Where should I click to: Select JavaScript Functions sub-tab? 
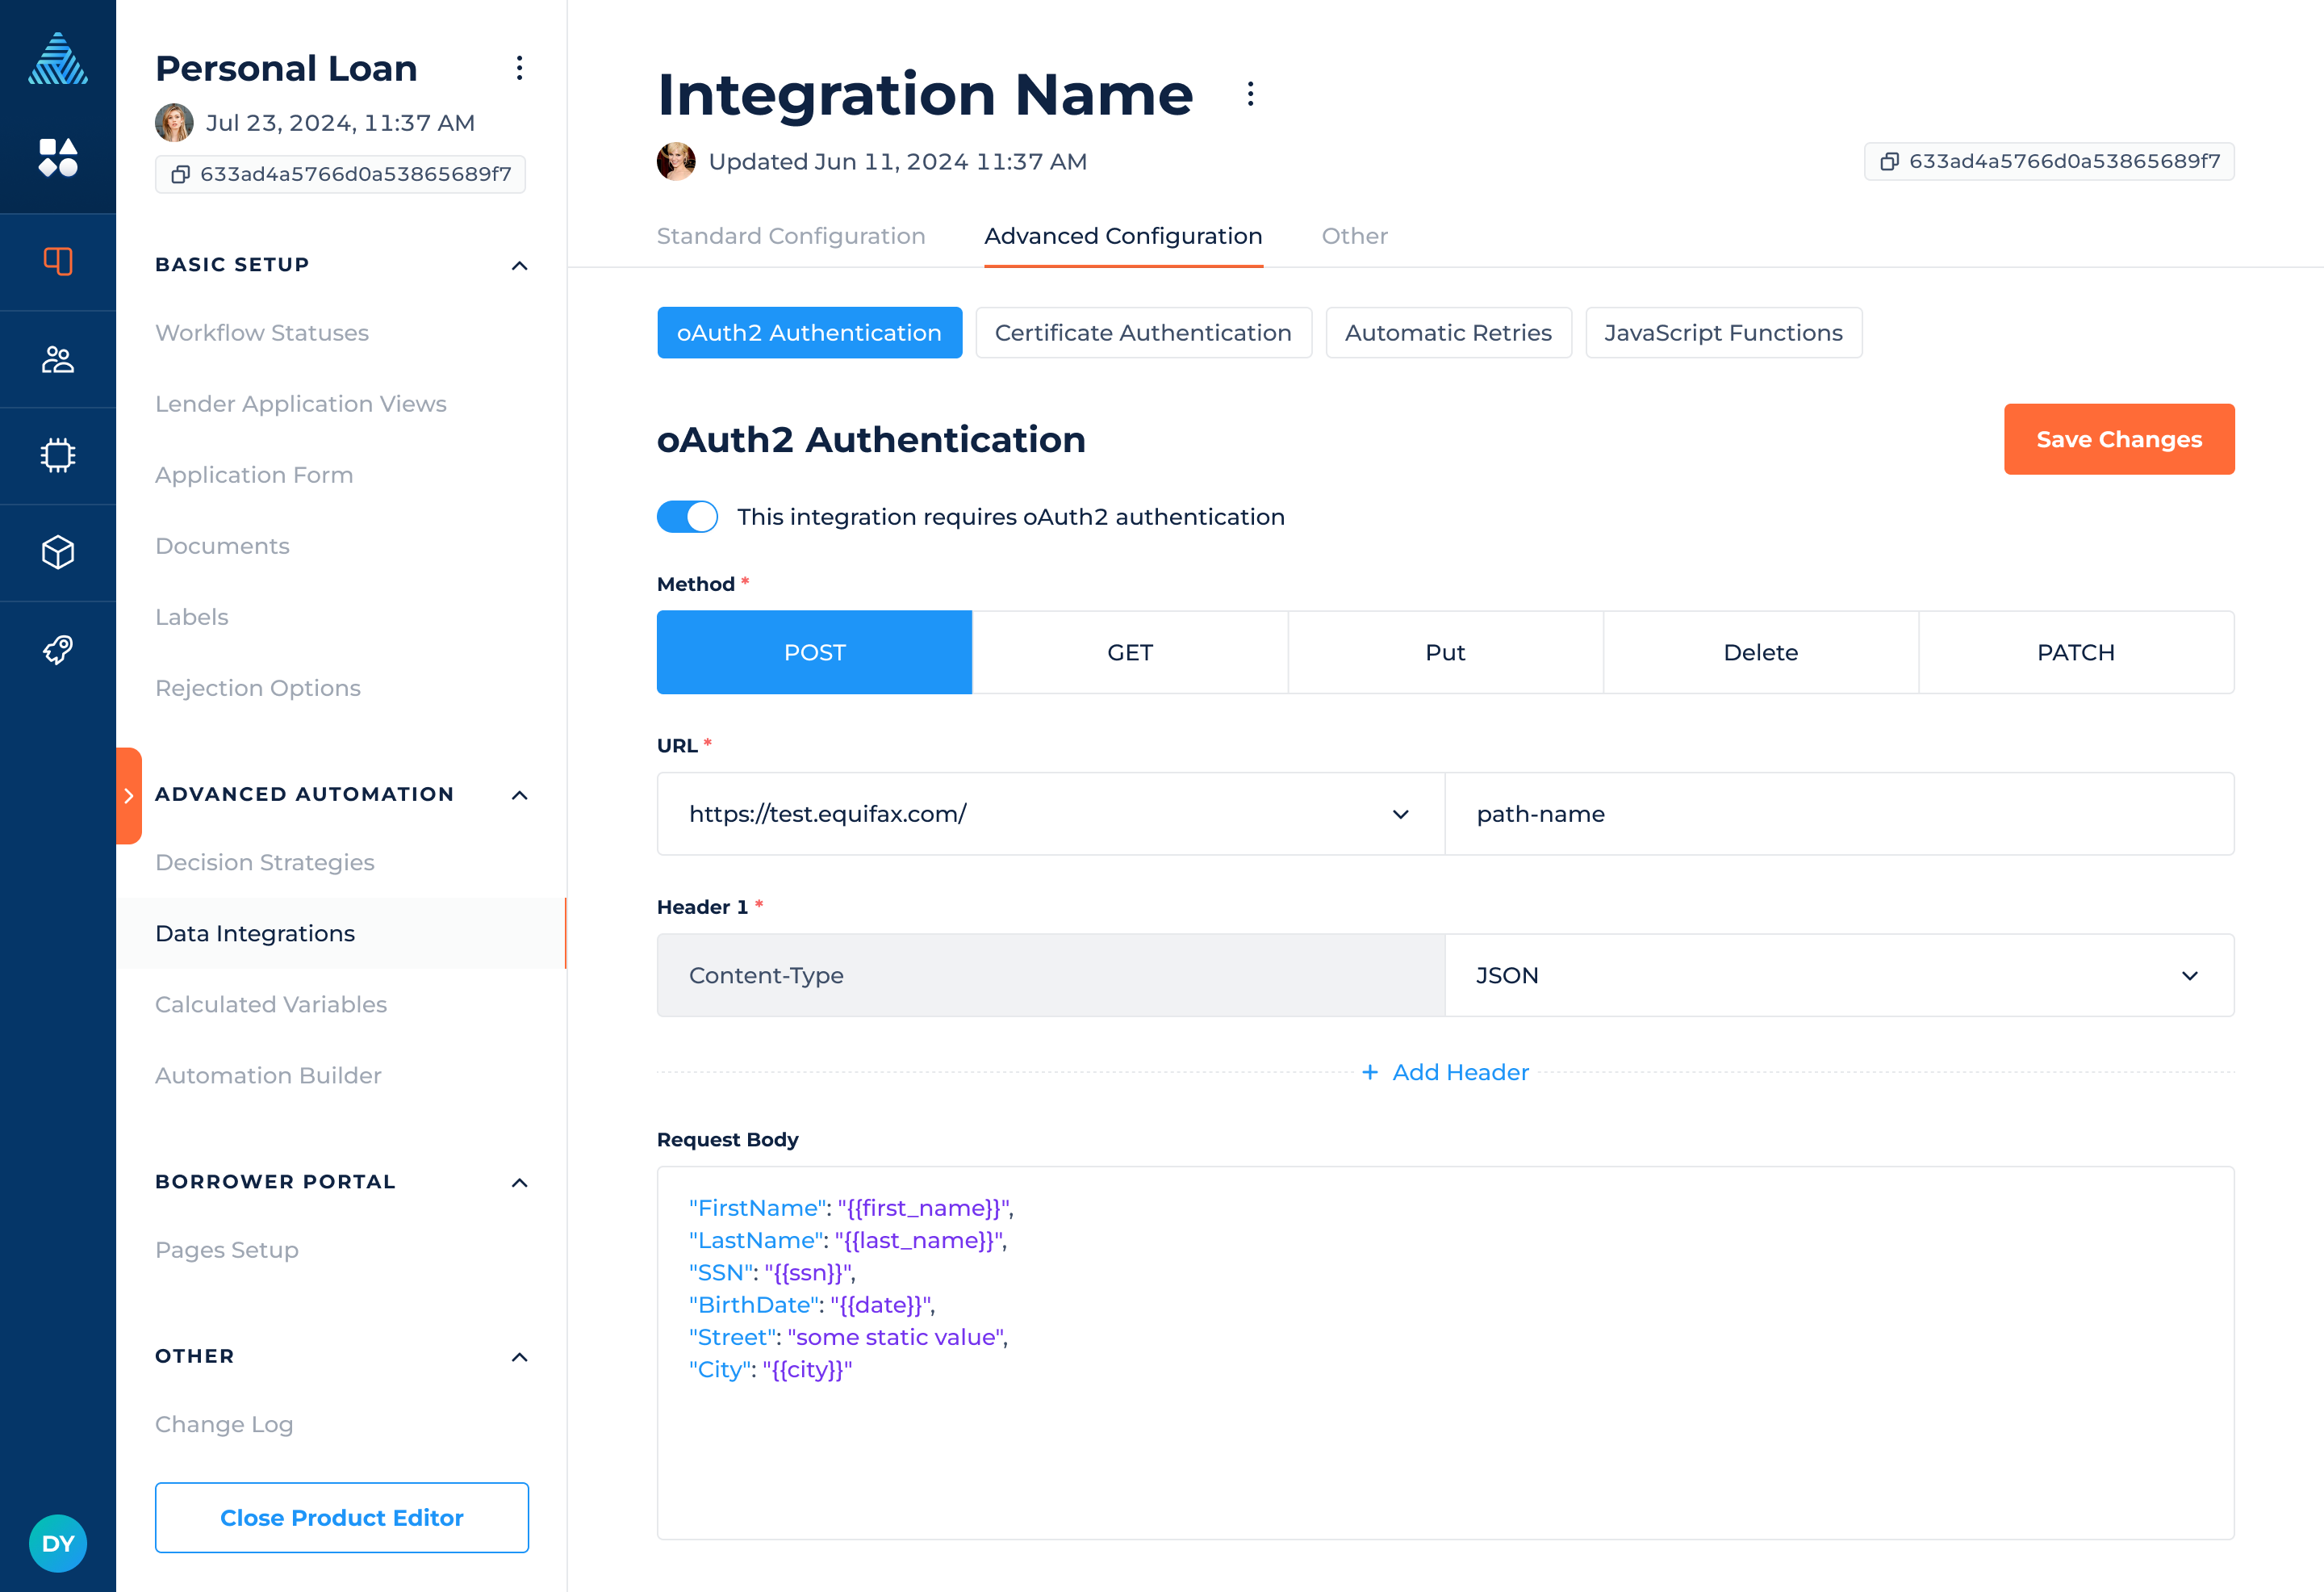coord(1723,333)
